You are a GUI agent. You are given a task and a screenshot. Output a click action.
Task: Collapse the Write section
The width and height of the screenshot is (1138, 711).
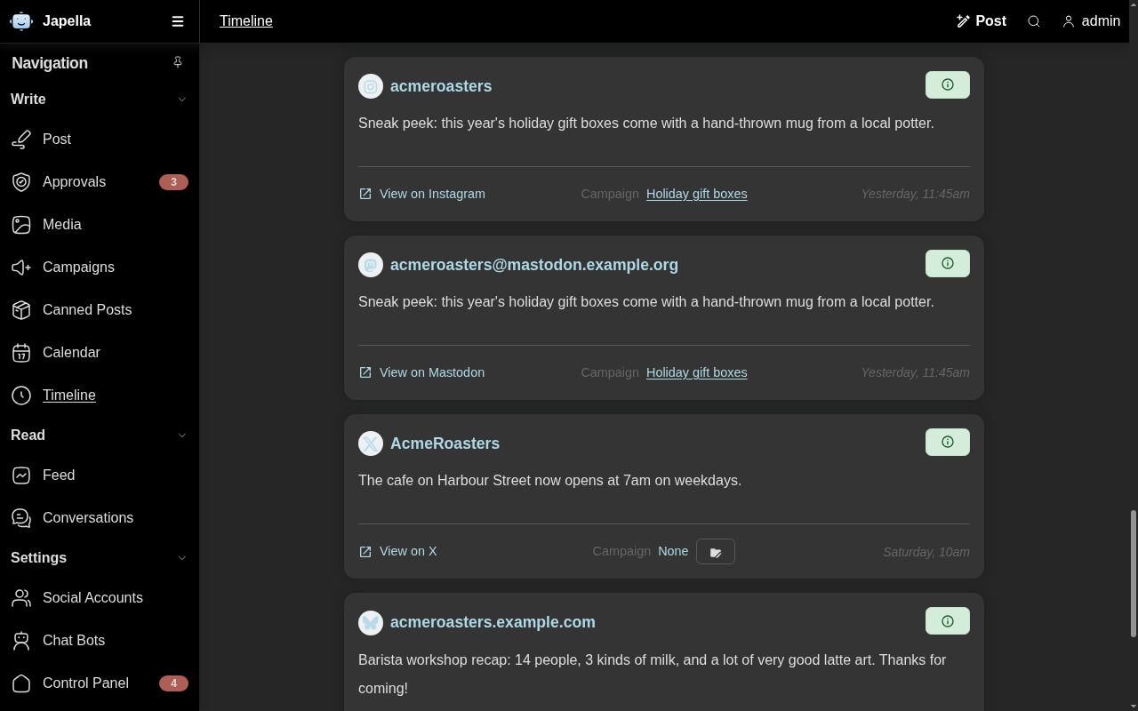pyautogui.click(x=182, y=100)
